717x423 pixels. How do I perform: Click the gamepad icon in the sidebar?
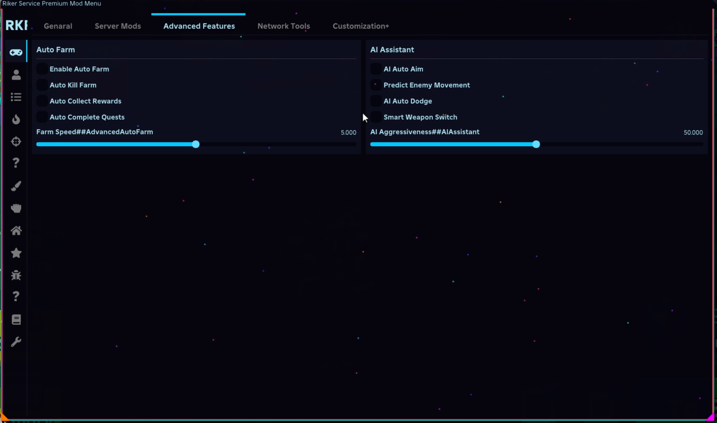tap(16, 52)
